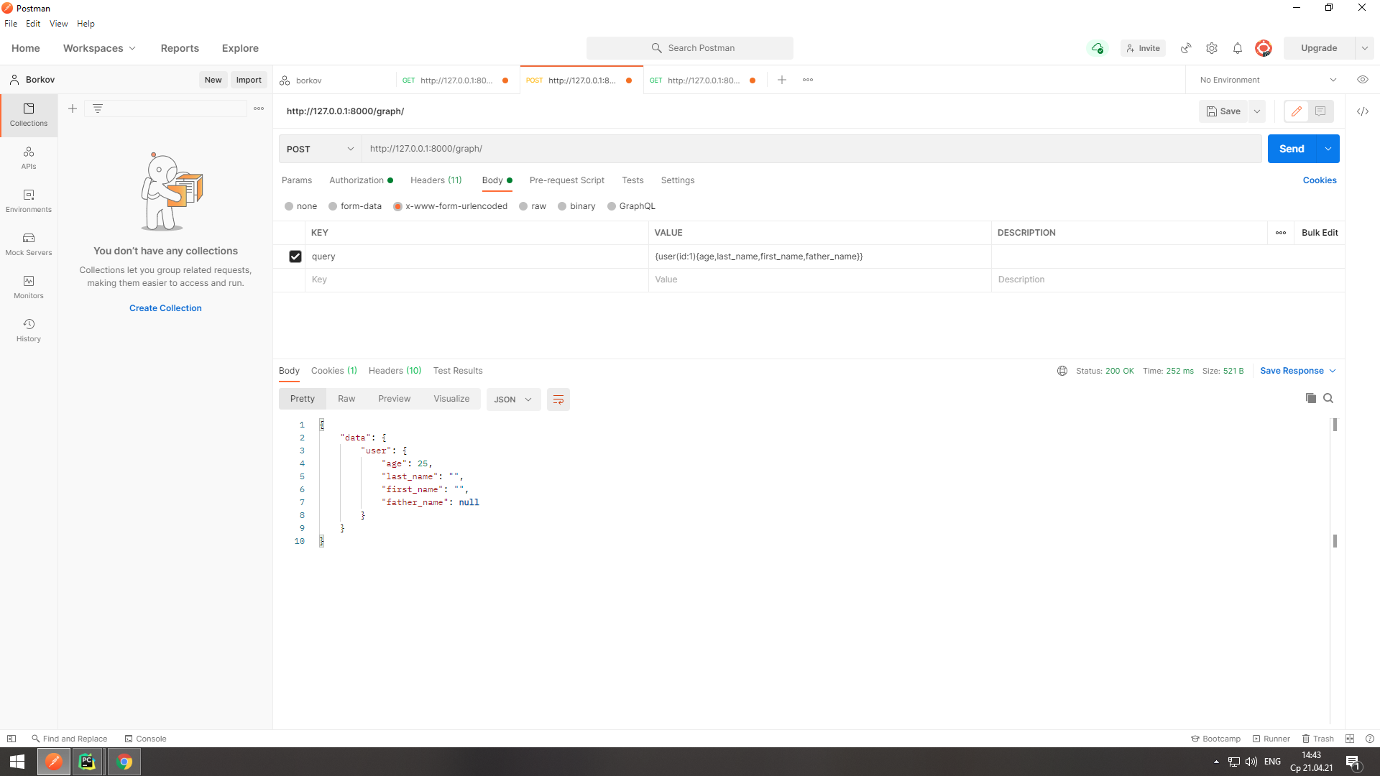Open the Environments sidebar panel
The height and width of the screenshot is (776, 1380).
[x=28, y=201]
